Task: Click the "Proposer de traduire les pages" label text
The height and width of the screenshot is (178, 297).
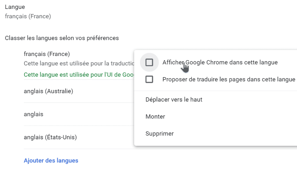Action: (x=228, y=79)
